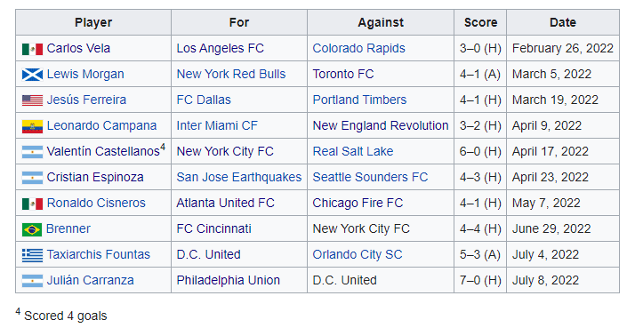
Task: Click the Mexico flag beside Ronaldo Cisneros
Action: (x=32, y=204)
